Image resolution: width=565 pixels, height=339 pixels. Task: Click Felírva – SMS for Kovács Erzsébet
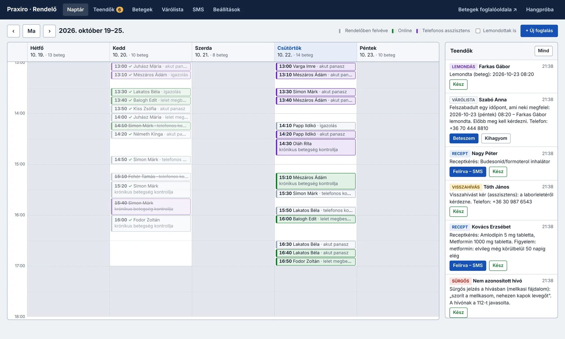pos(468,266)
